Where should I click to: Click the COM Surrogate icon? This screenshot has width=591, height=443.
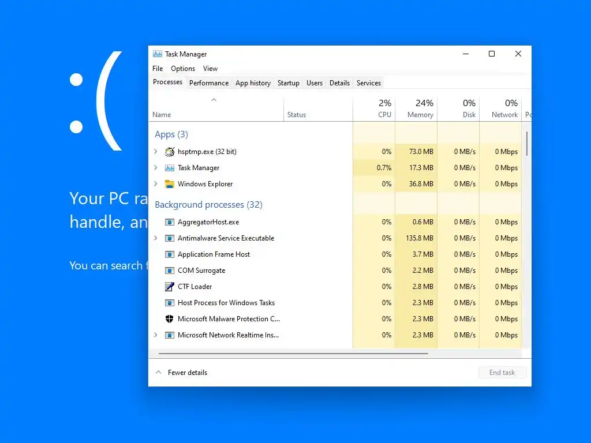click(x=170, y=271)
